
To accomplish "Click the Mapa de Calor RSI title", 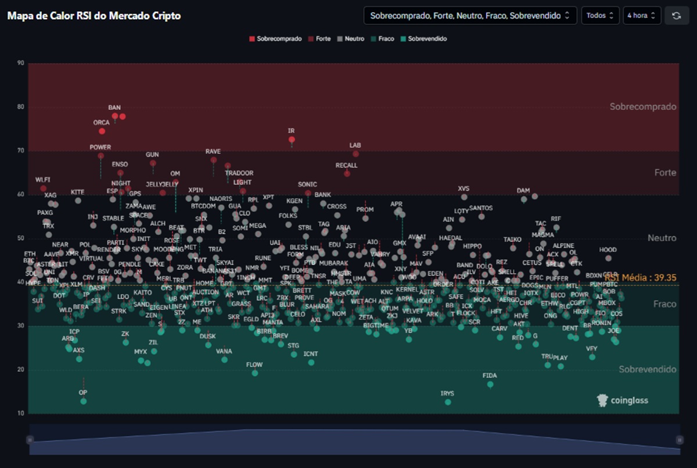I will coord(94,16).
